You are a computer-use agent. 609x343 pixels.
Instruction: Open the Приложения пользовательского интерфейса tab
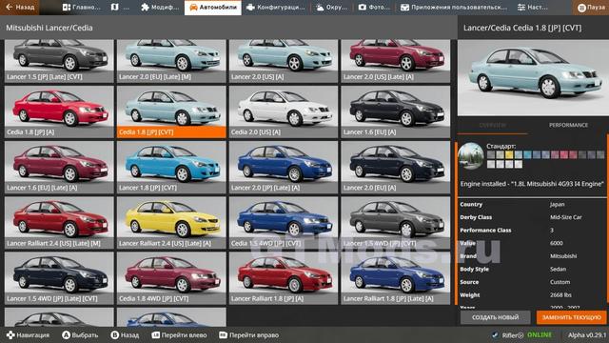click(454, 8)
